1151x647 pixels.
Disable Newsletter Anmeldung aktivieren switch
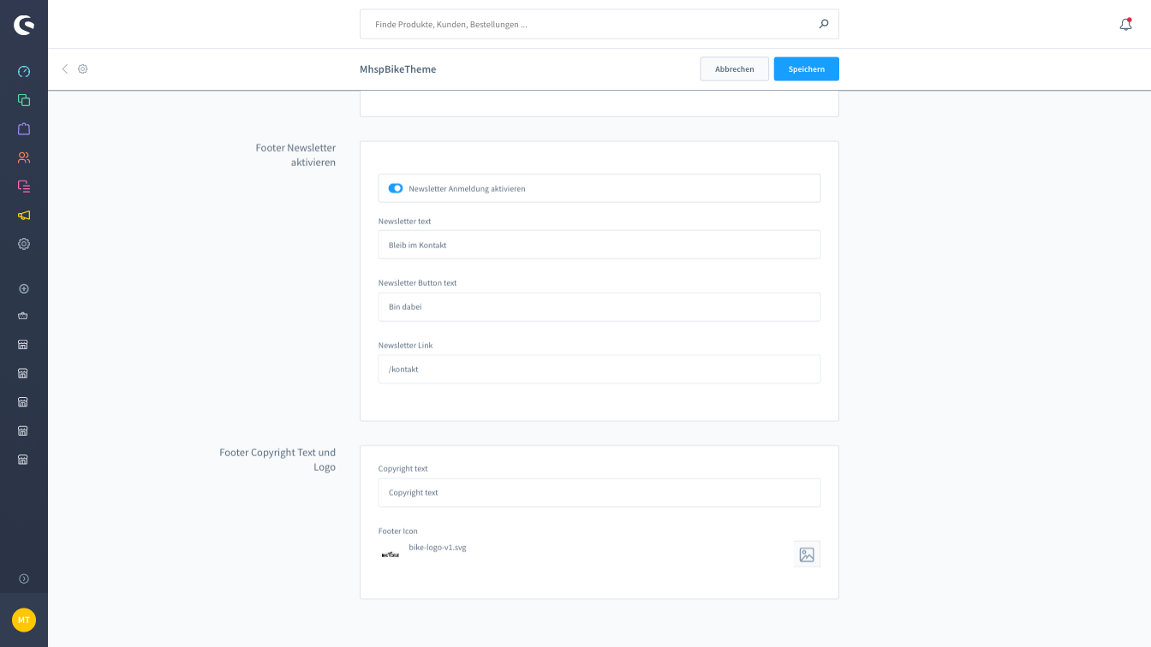pyautogui.click(x=395, y=188)
